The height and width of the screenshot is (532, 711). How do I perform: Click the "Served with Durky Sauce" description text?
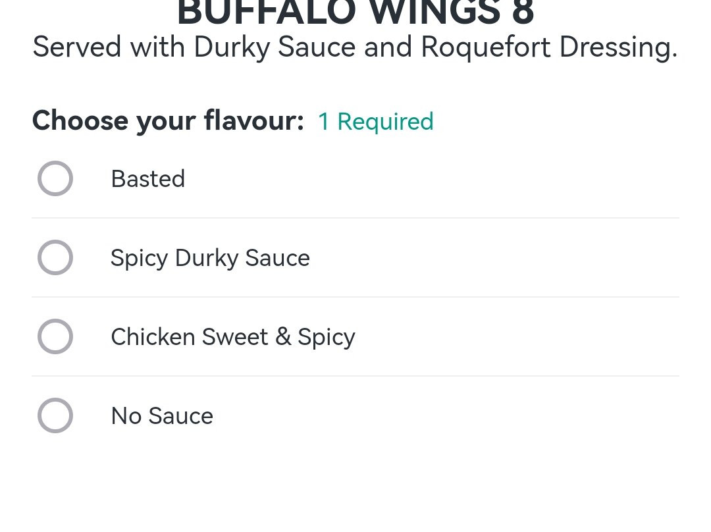194,47
